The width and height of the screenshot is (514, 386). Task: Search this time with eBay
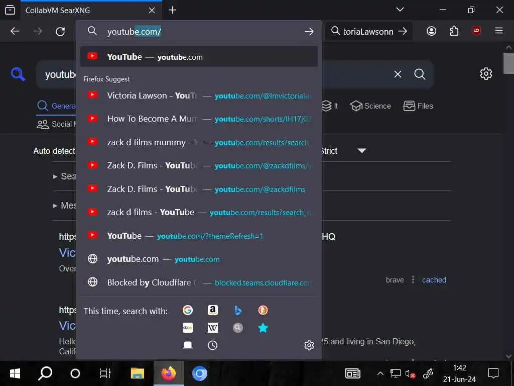[x=188, y=328]
